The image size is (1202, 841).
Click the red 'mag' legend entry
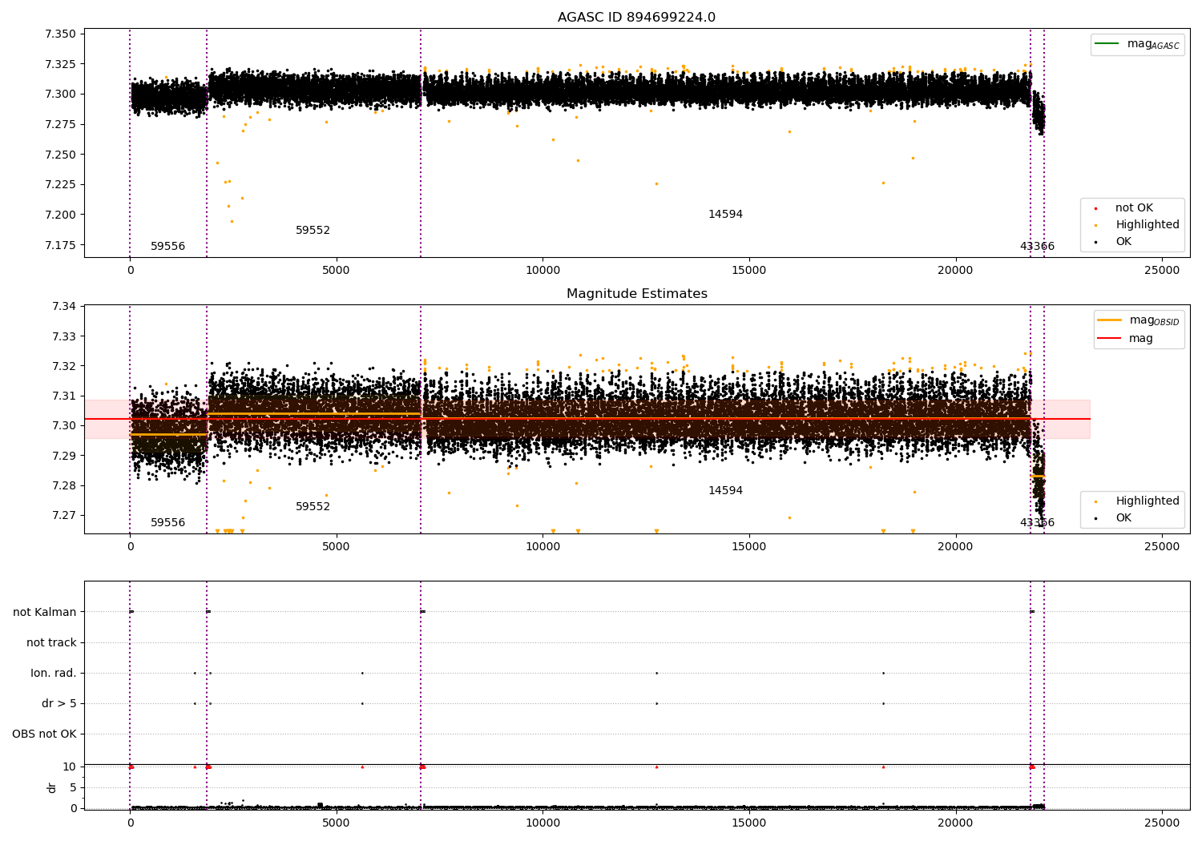point(1126,339)
